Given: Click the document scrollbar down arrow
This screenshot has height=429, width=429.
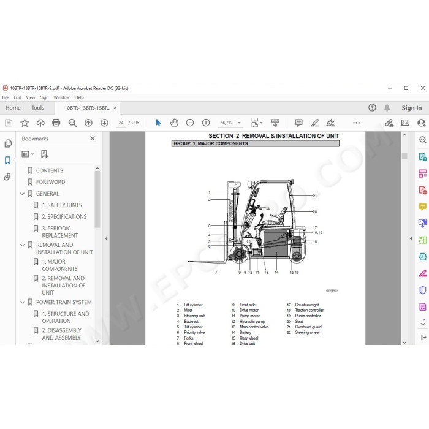Looking at the screenshot, I should (404, 343).
